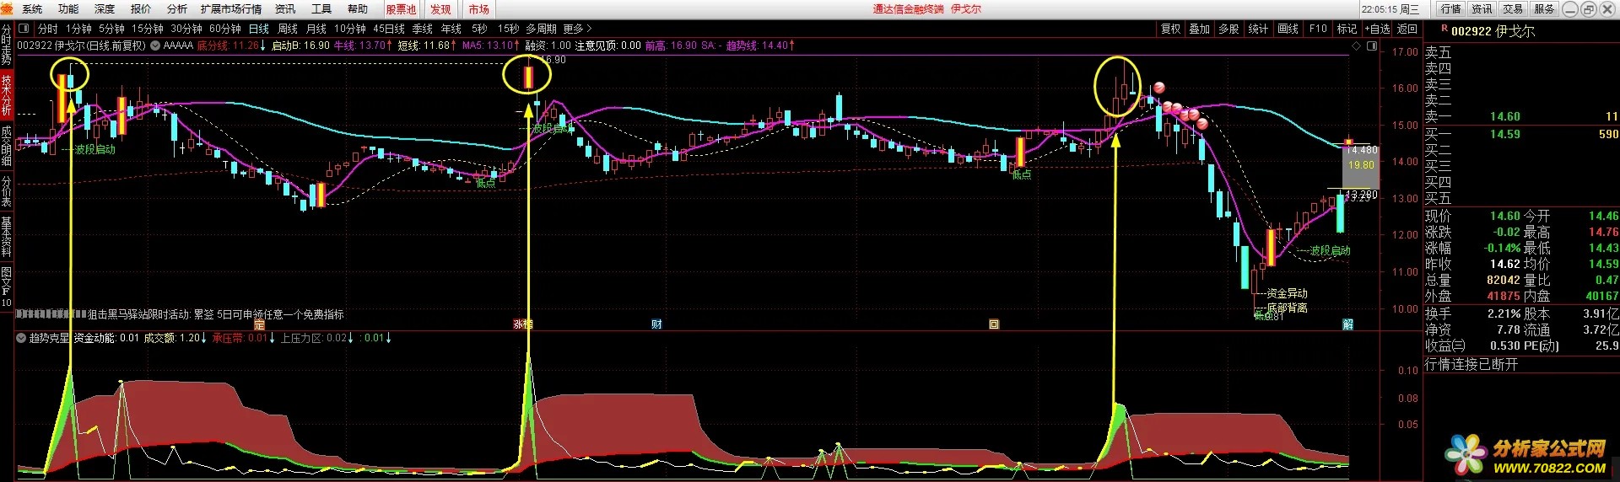Click the diamond icon above the price axis

point(1357,46)
